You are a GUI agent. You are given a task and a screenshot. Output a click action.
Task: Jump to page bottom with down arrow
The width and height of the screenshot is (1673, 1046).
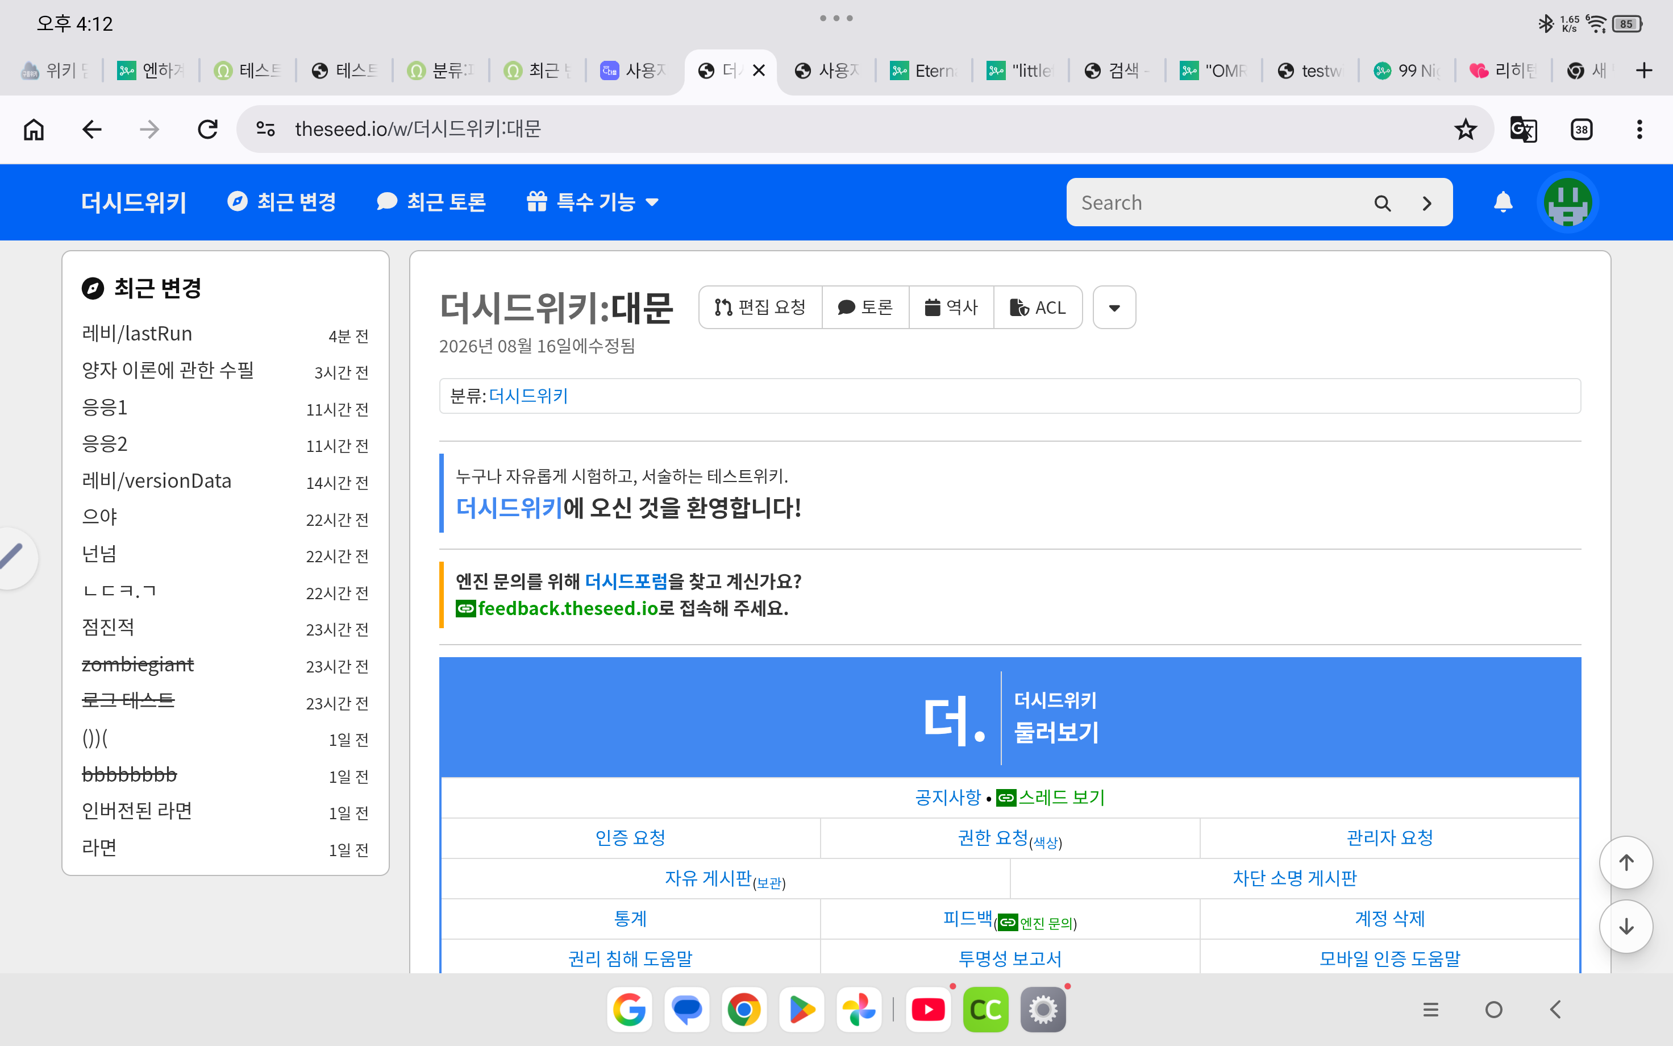(1626, 926)
